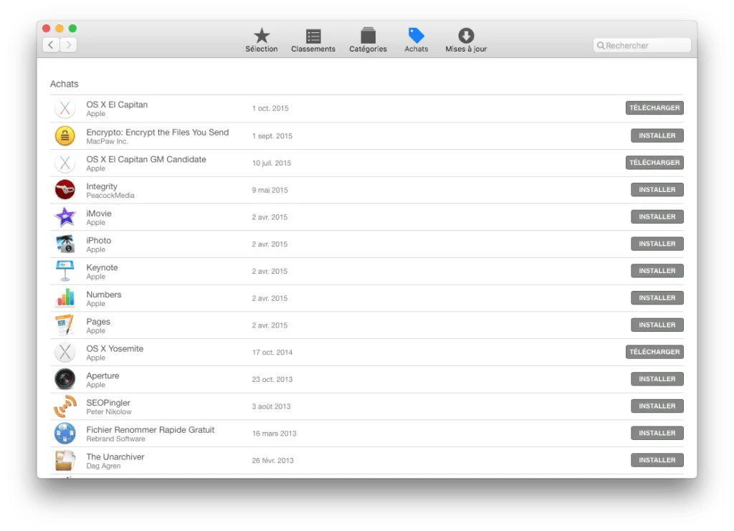
Task: Select the 'Aperture' title text
Action: click(103, 375)
